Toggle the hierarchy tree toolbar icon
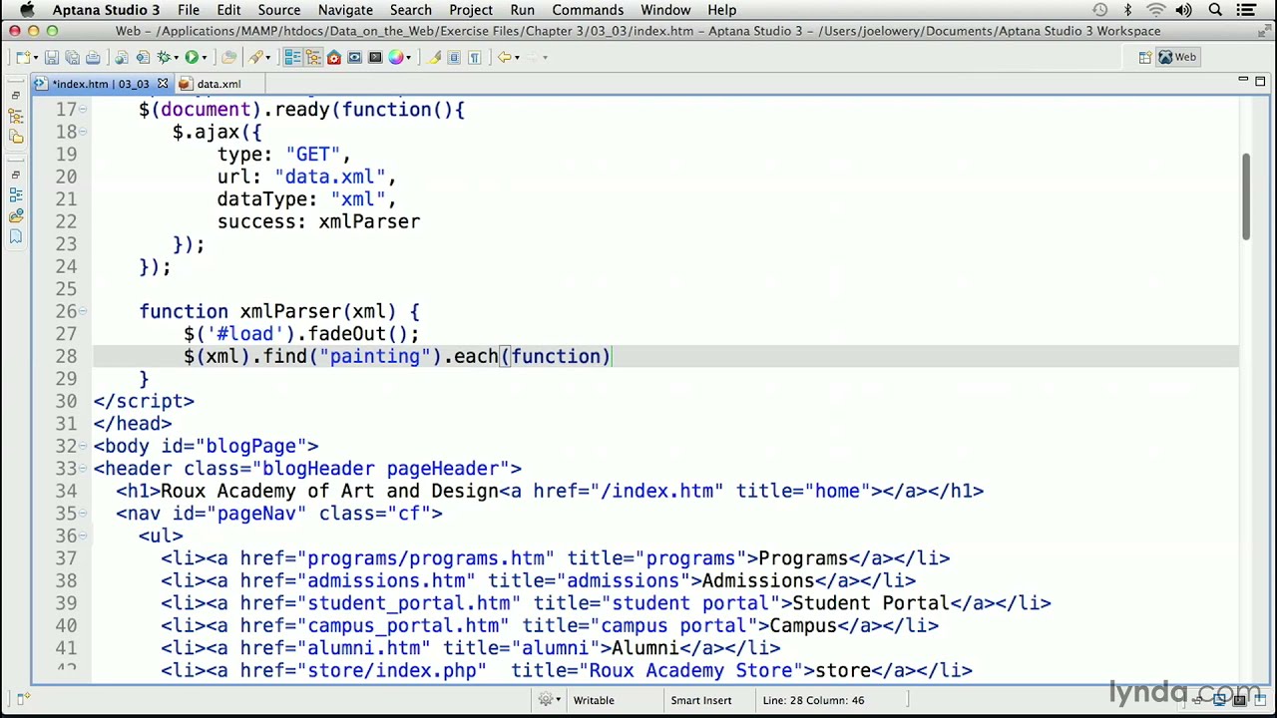Image resolution: width=1277 pixels, height=718 pixels. (313, 57)
